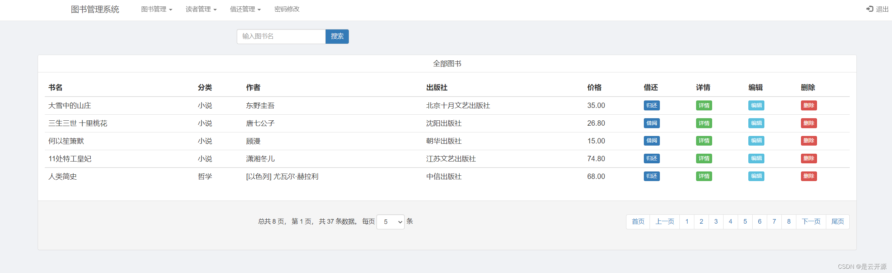The height and width of the screenshot is (273, 892).
Task: Go to 密码修改 page
Action: pos(287,9)
